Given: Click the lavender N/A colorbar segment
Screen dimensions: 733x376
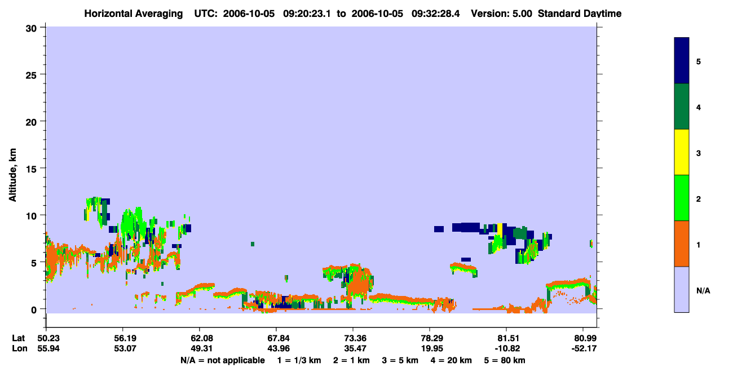Looking at the screenshot, I should (x=682, y=289).
